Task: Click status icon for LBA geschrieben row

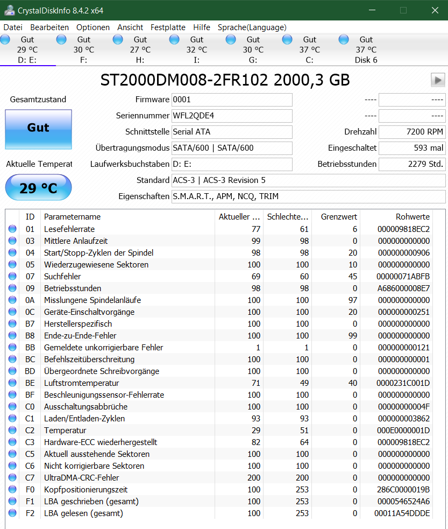Action: click(x=12, y=501)
